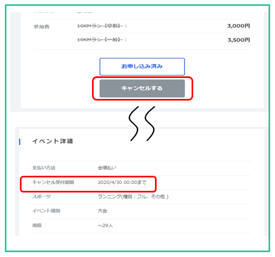Select the ～29人 scale value
The image size is (275, 257).
[x=105, y=225]
